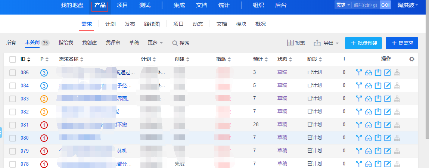Open story ID 085 link
Screen dimensions: 429x168
coord(25,72)
